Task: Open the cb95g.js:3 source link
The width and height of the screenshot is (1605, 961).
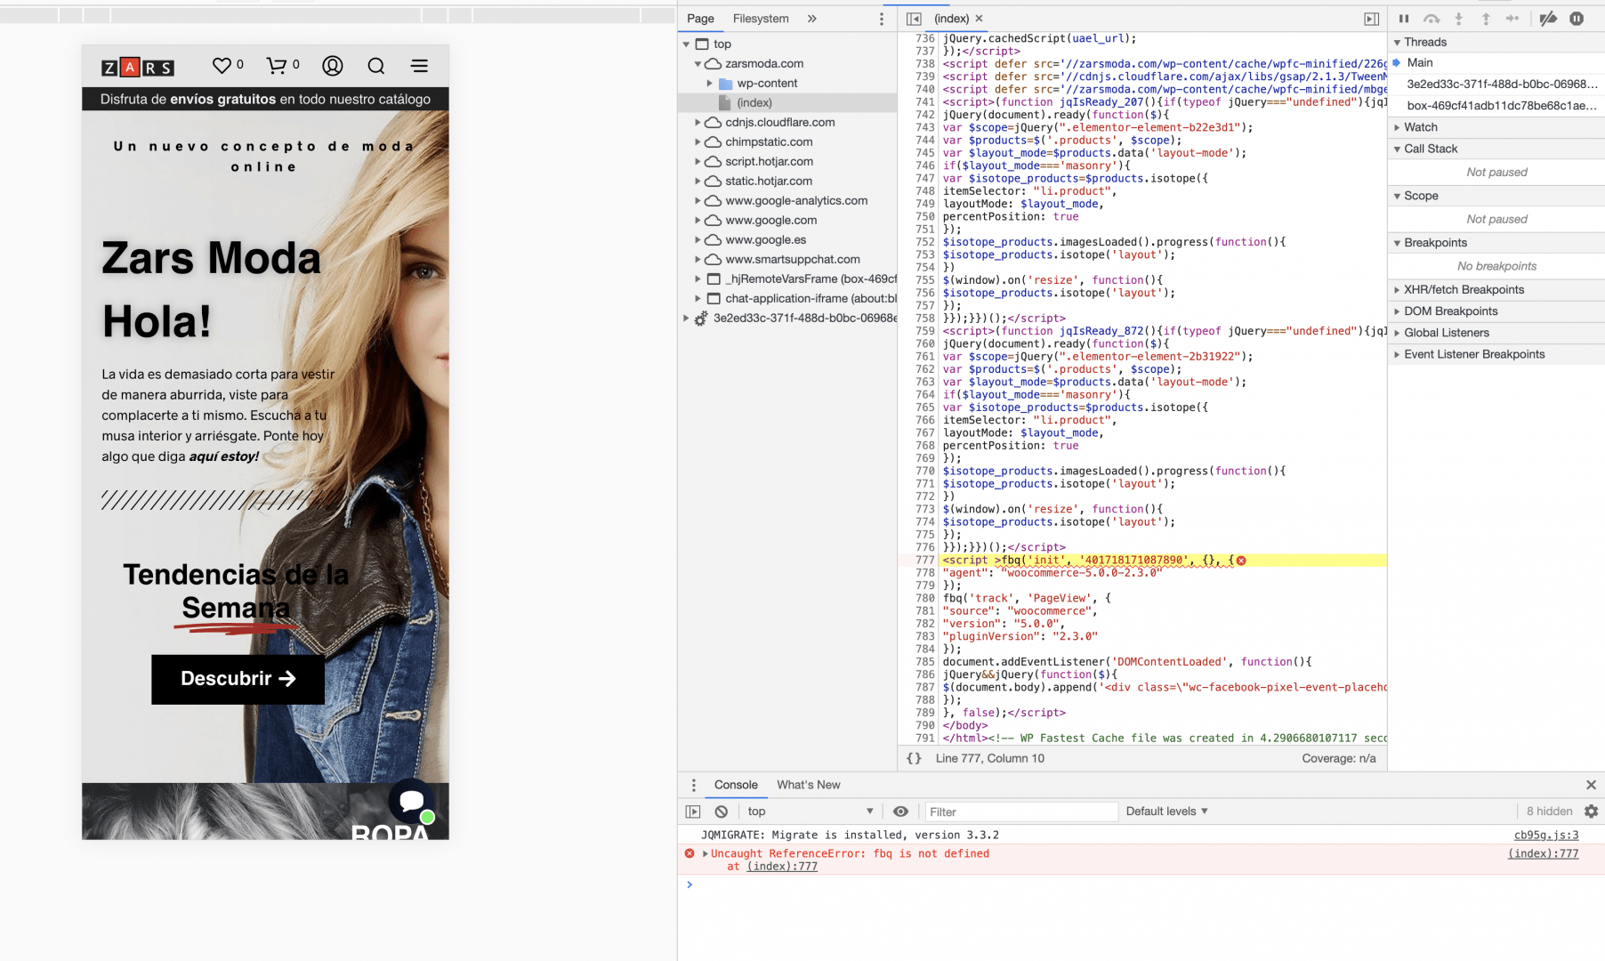Action: click(1546, 836)
